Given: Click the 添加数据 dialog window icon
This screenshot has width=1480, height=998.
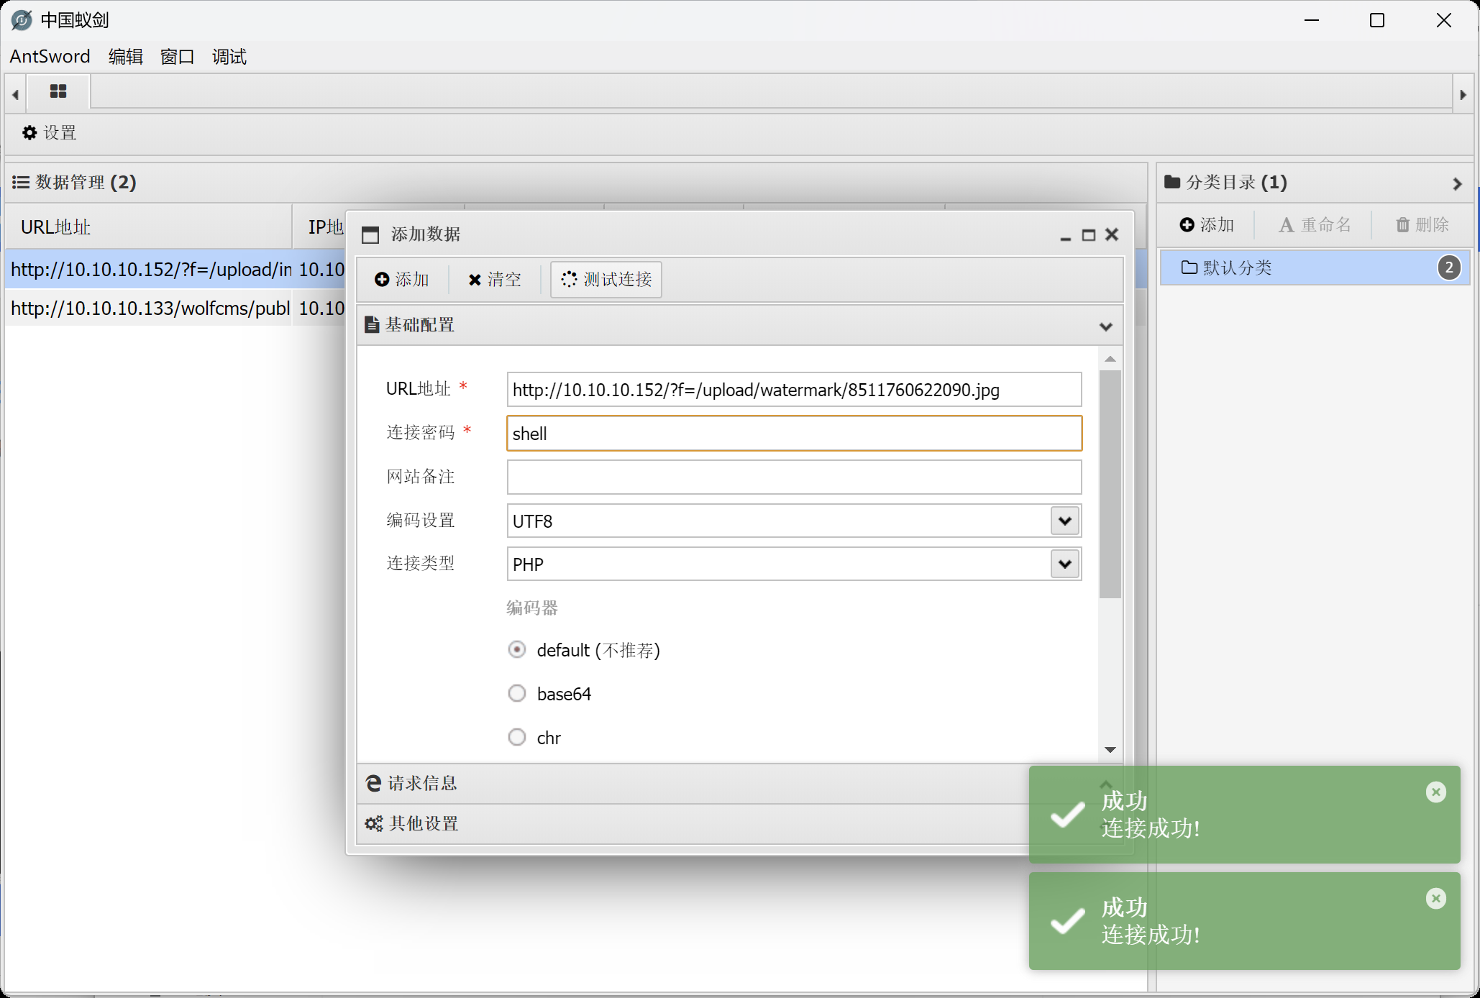Looking at the screenshot, I should coord(370,234).
